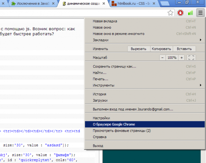Click the signed-in account entry Jourando@gmail.com
The width and height of the screenshot is (206, 163).
(145, 109)
